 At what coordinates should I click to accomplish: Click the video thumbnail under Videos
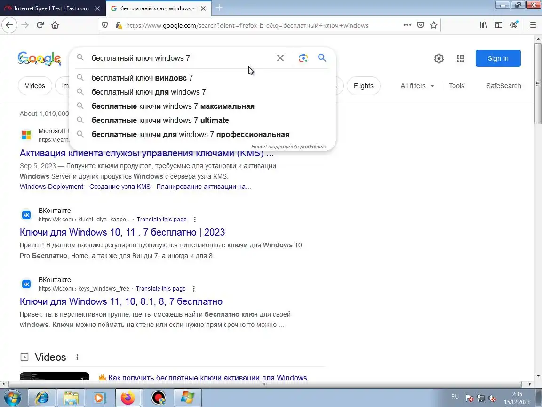coord(55,376)
